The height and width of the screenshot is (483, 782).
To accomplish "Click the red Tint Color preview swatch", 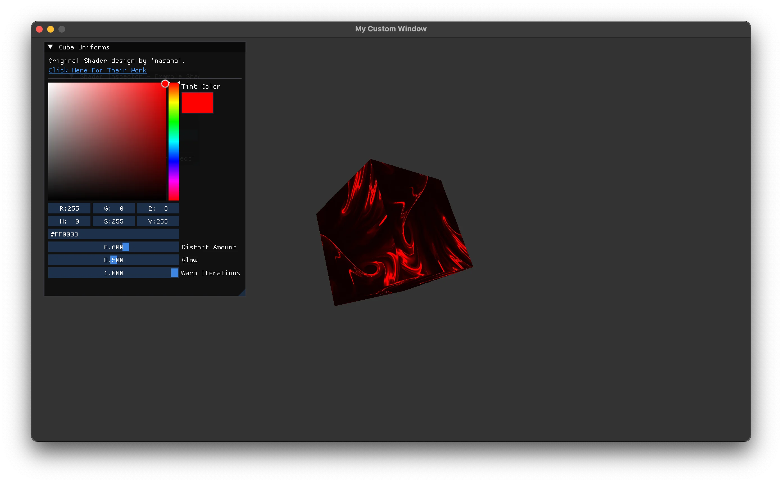I will tap(197, 102).
